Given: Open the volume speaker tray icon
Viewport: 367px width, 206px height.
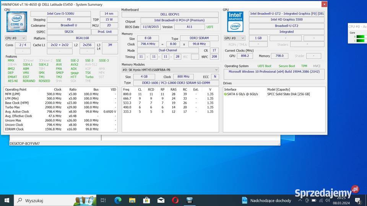Looking at the screenshot, I should [328, 200].
